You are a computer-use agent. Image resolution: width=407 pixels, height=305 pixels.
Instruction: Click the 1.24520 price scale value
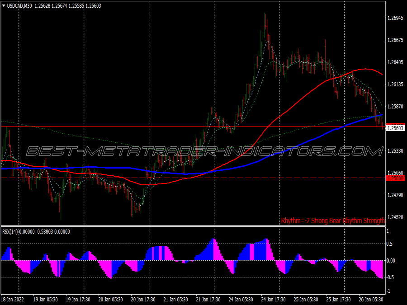(395, 217)
